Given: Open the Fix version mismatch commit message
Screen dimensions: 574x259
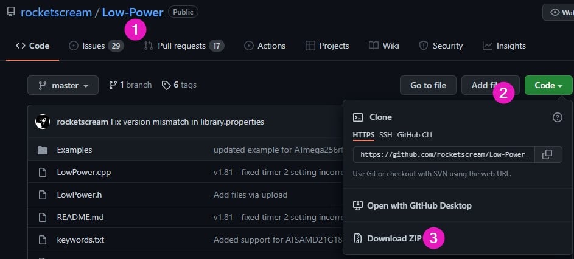Looking at the screenshot, I should (187, 122).
